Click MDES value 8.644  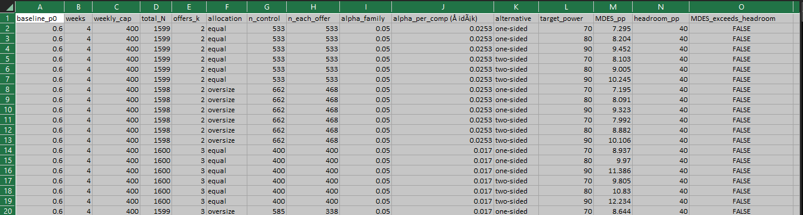point(613,211)
